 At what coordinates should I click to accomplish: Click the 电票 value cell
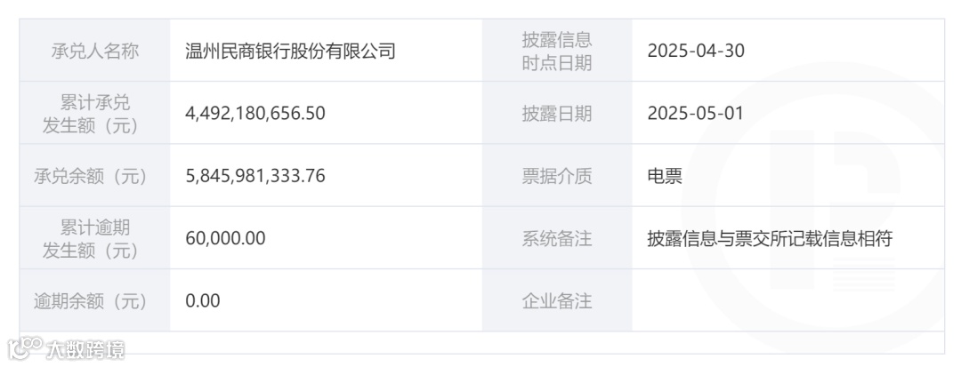pos(665,176)
